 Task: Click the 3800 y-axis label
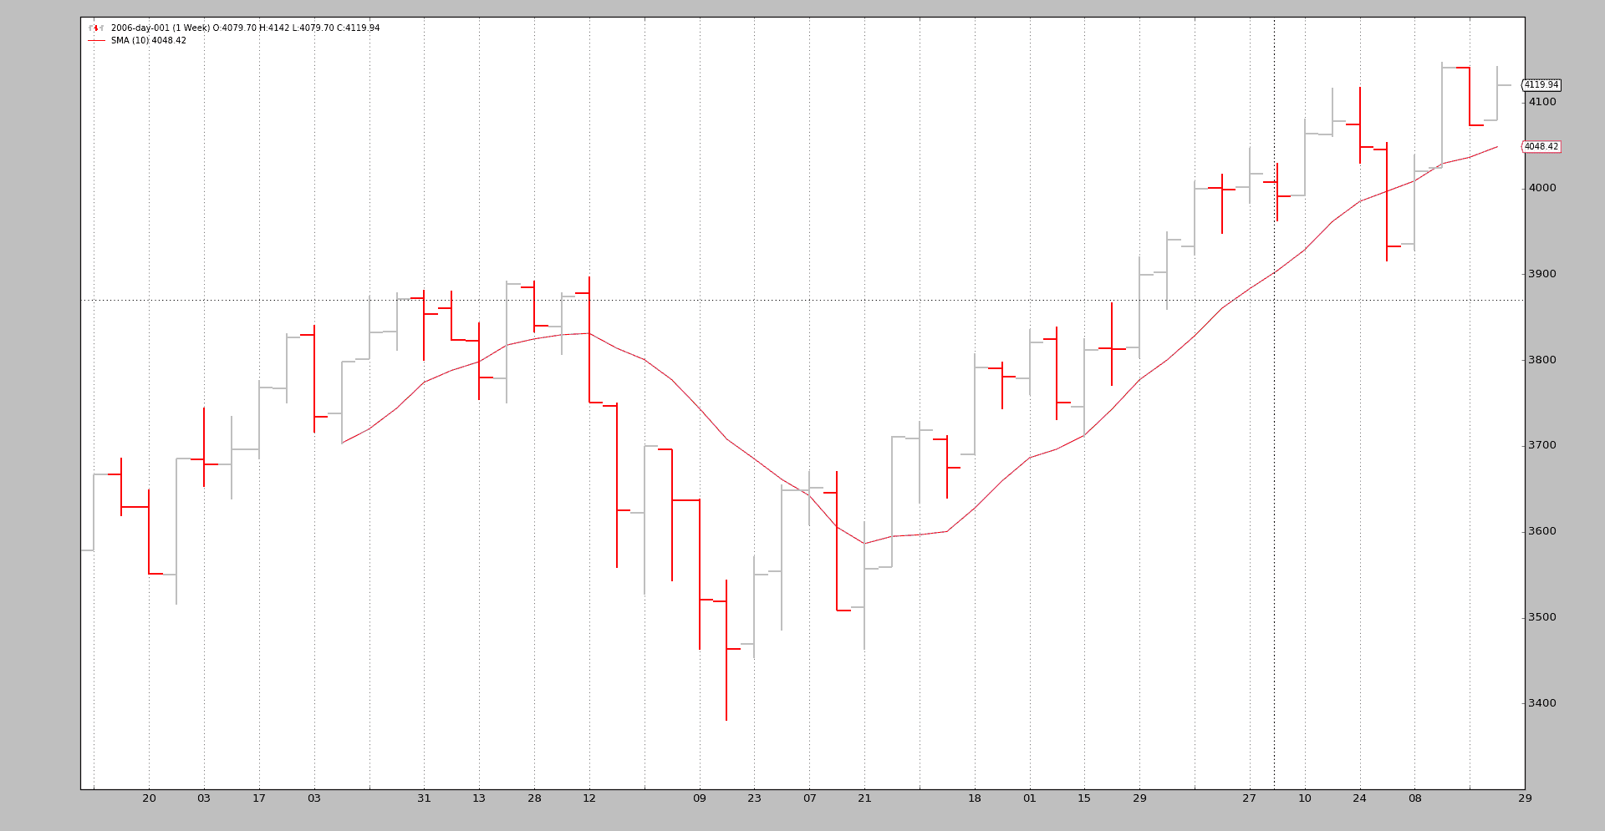[1542, 360]
